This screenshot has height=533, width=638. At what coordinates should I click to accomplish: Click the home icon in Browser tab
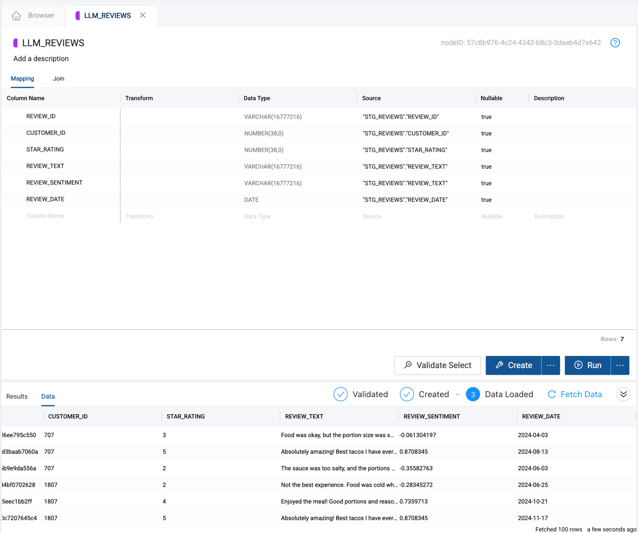[16, 16]
